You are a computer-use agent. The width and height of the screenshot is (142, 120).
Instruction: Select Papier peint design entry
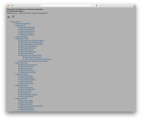tap(22, 37)
